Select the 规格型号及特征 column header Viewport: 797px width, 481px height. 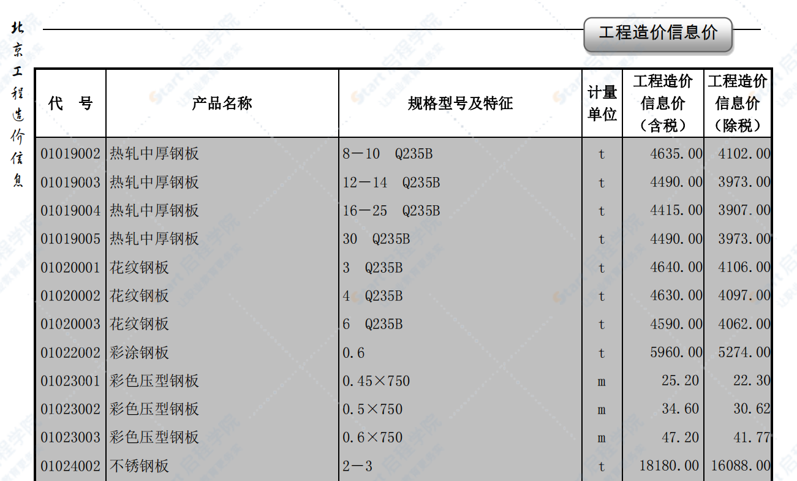click(460, 103)
